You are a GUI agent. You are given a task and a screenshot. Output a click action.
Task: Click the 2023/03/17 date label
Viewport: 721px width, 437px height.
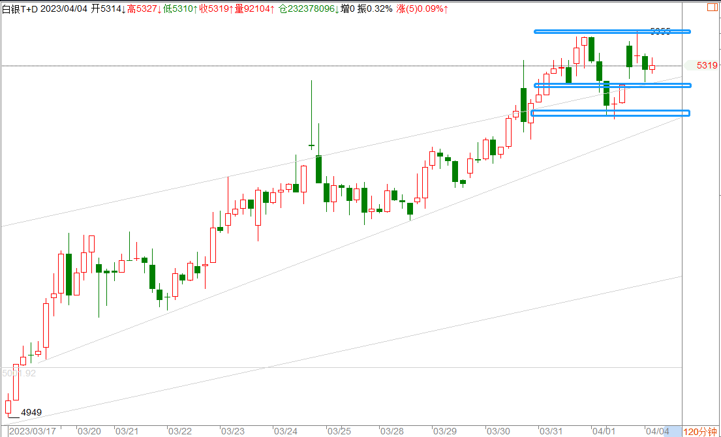[32, 432]
